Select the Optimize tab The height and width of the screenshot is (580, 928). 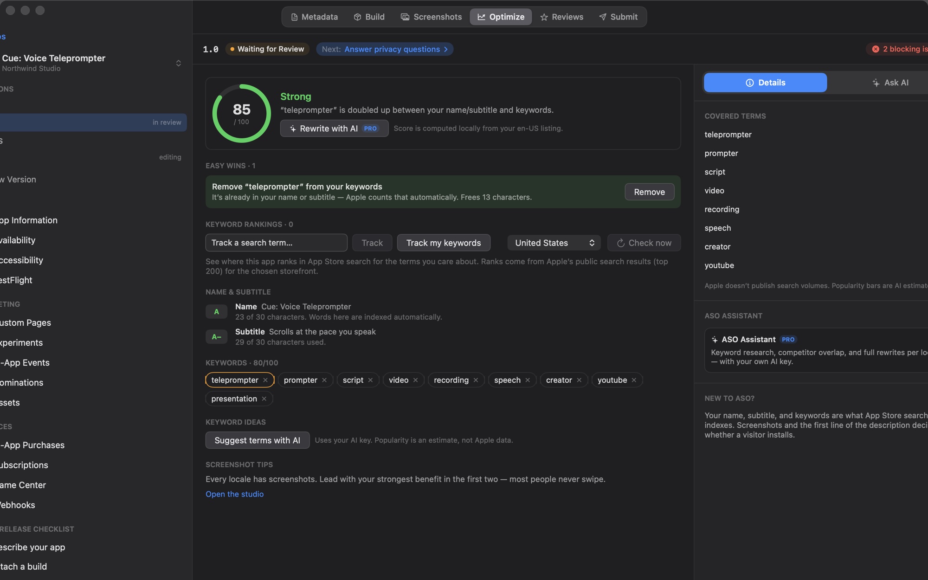point(501,17)
